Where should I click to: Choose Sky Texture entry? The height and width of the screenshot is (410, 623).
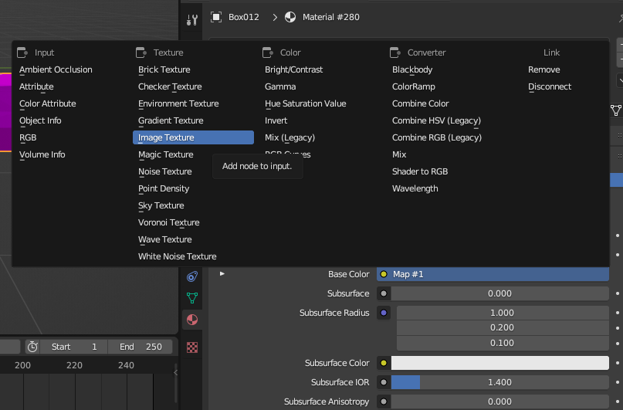[161, 206]
